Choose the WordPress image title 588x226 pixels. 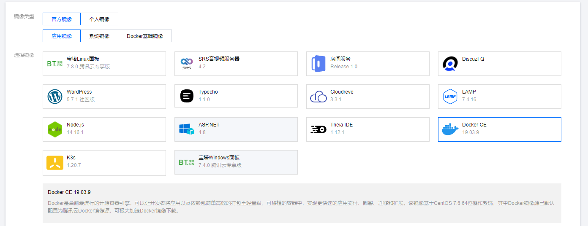point(79,92)
